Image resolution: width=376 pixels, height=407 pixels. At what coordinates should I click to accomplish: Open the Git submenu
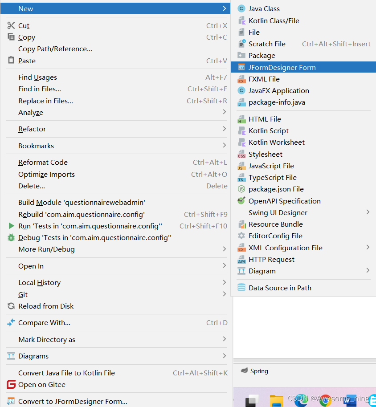tap(23, 294)
